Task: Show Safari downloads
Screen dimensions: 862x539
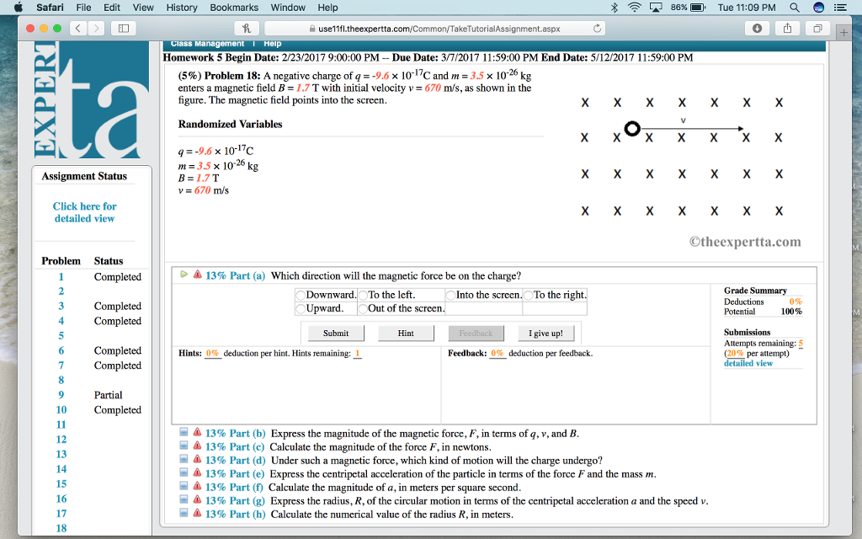Action: [757, 28]
